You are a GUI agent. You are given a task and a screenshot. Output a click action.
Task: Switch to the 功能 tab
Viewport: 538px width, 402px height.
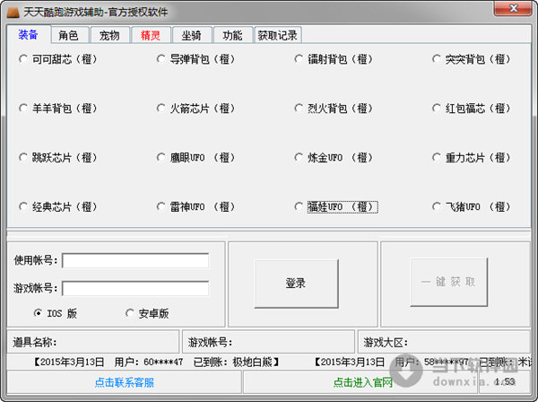coord(232,36)
